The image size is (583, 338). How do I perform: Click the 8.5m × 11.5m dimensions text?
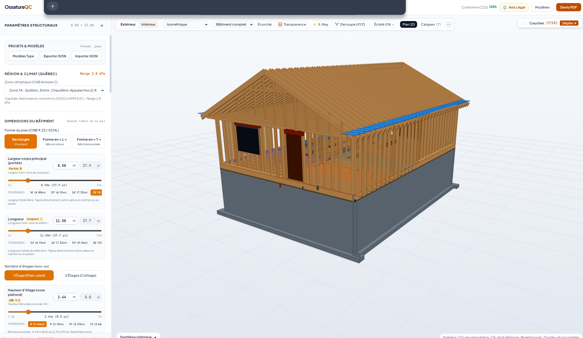pyautogui.click(x=82, y=25)
